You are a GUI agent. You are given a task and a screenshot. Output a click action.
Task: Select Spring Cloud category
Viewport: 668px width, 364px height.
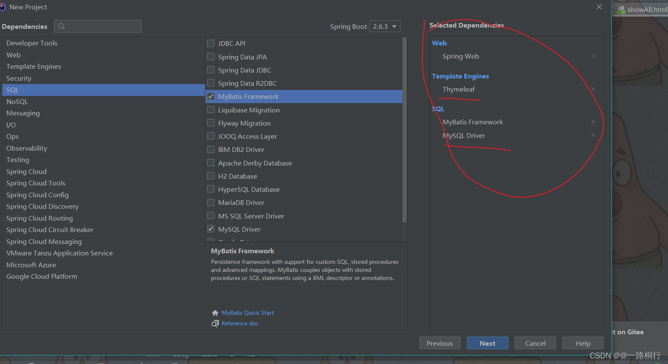[x=104, y=171]
